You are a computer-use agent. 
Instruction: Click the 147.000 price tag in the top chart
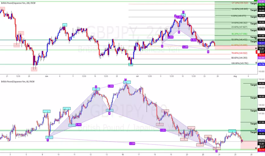(x=261, y=36)
